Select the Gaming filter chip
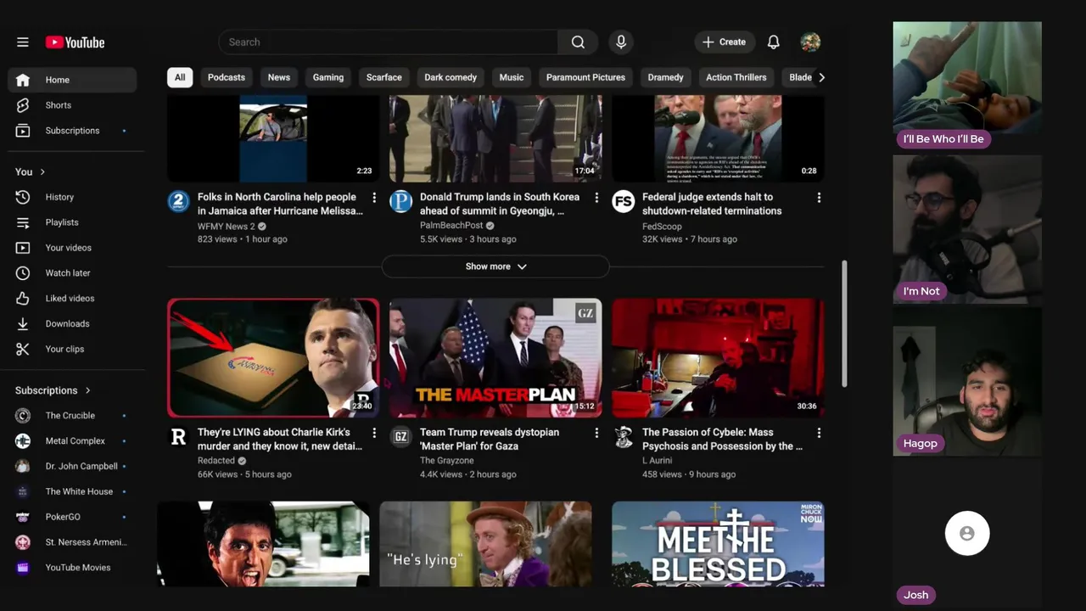 click(328, 77)
